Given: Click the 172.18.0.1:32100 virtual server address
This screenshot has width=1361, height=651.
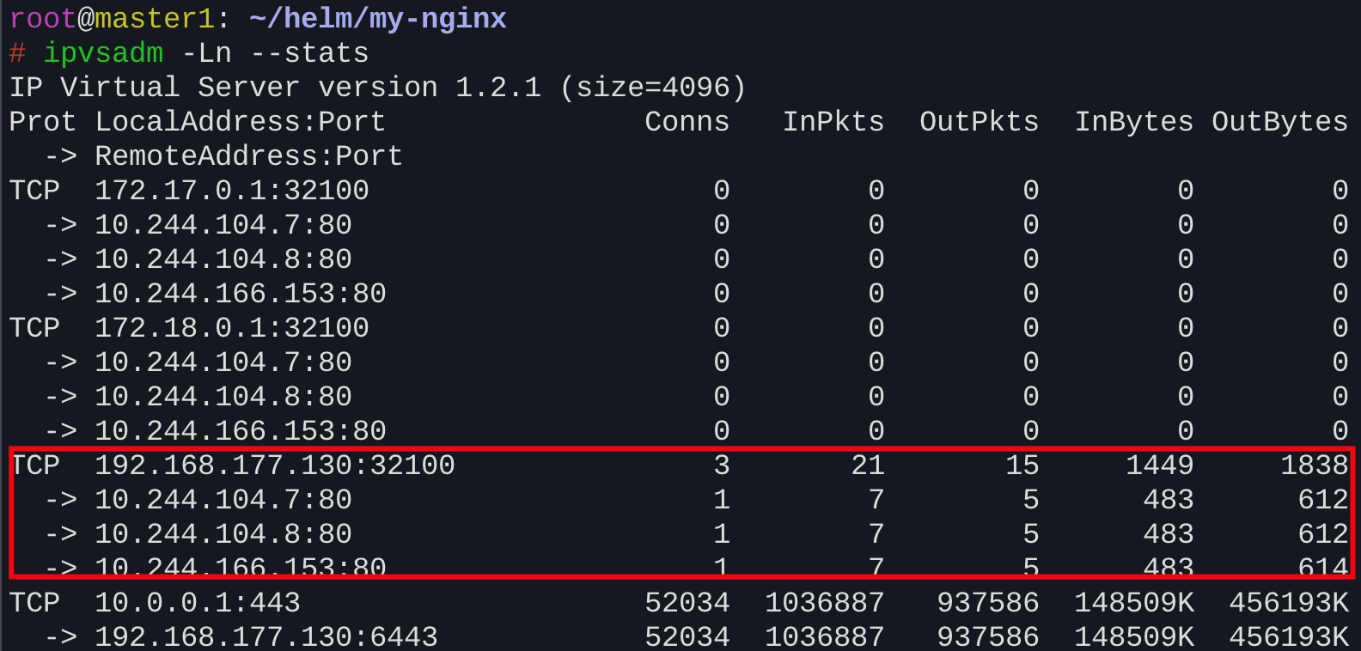Looking at the screenshot, I should [x=231, y=328].
